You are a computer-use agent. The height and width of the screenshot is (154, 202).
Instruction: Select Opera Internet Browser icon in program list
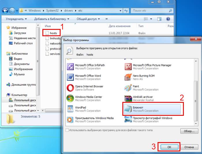pos(70,88)
